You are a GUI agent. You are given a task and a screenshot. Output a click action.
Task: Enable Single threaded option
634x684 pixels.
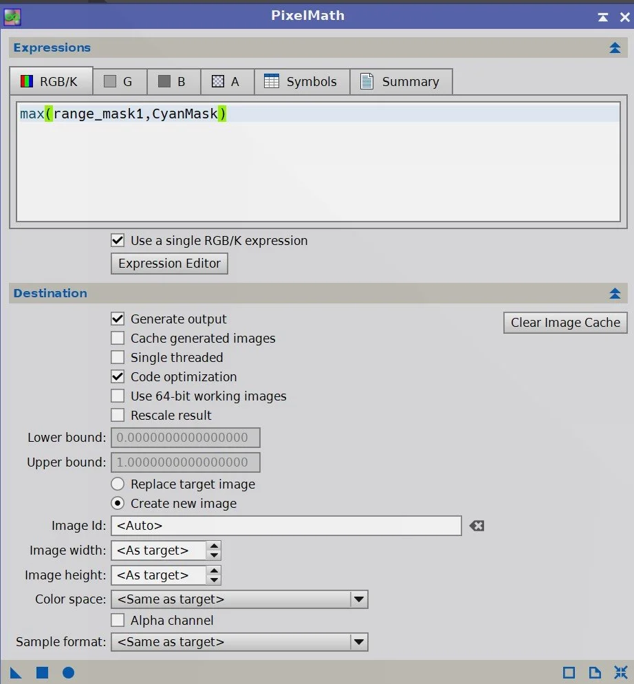point(118,357)
